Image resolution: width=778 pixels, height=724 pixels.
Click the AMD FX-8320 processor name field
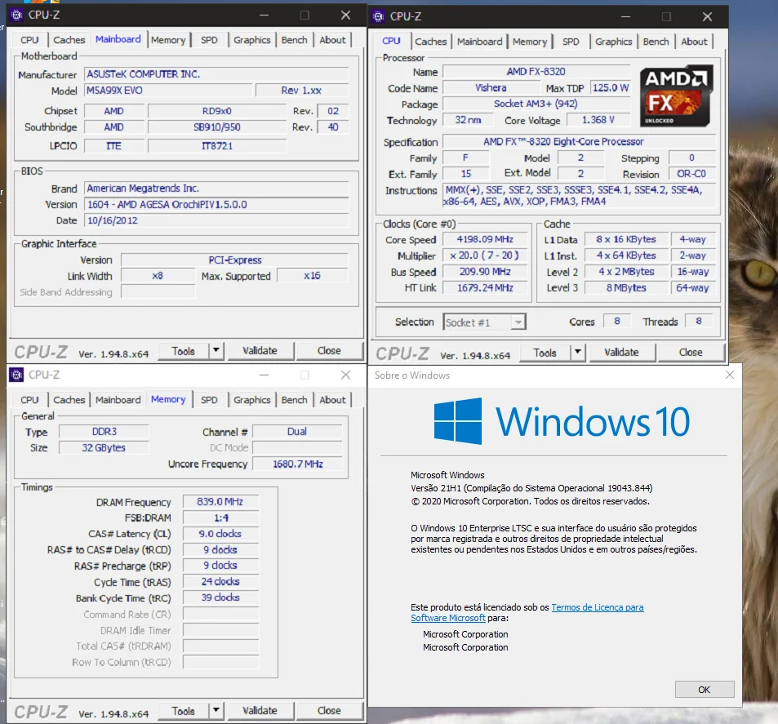(536, 72)
